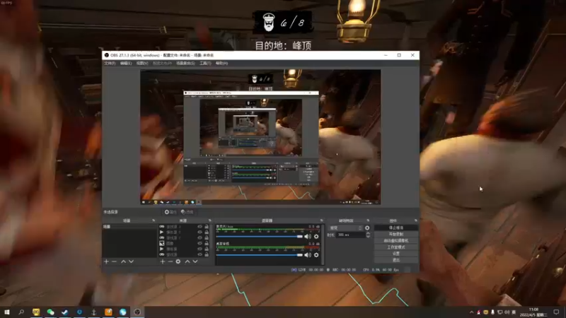The image size is (566, 318).
Task: Toggle the lock on the last source
Action: click(207, 254)
